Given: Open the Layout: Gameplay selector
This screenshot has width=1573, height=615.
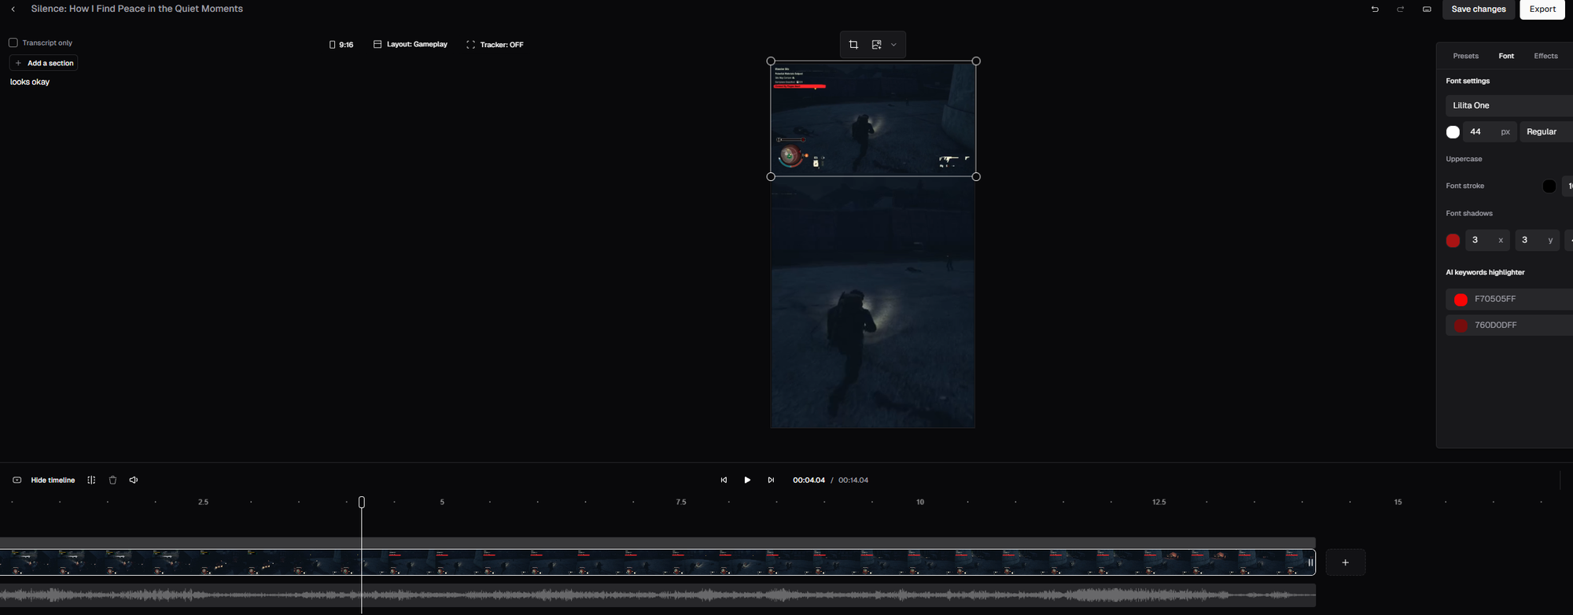Looking at the screenshot, I should [411, 45].
